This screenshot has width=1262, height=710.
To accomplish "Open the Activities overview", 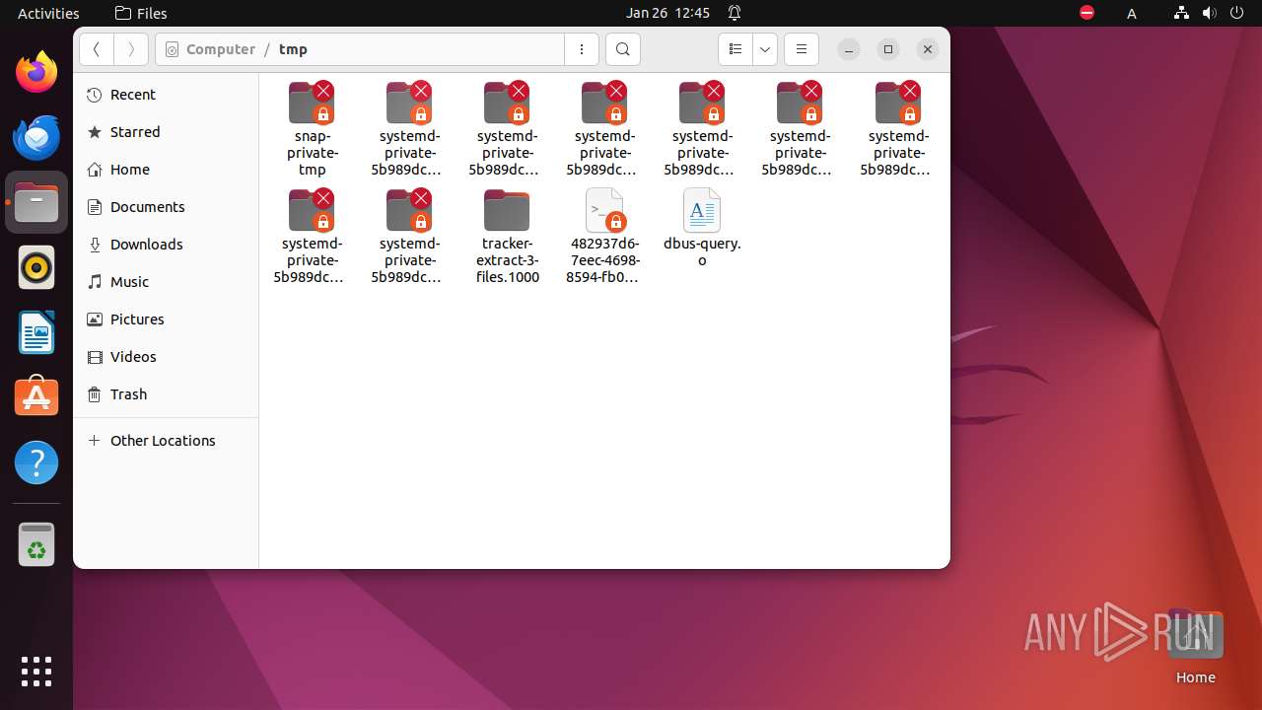I will (48, 13).
